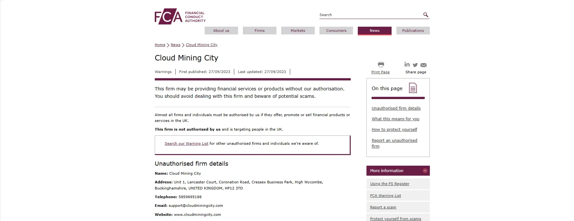Click the document icon beside On this page
Screen dimensions: 574x221
point(413,88)
